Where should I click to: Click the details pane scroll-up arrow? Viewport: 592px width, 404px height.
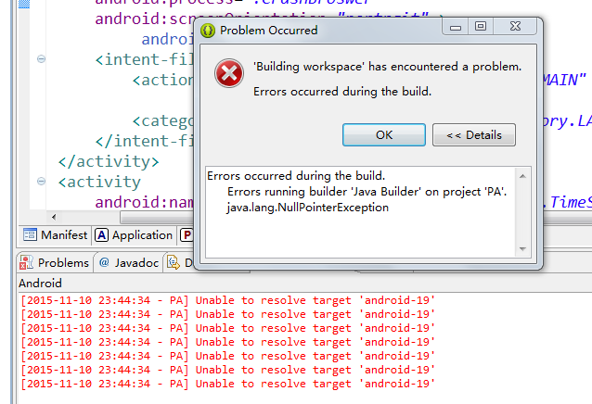tap(523, 176)
